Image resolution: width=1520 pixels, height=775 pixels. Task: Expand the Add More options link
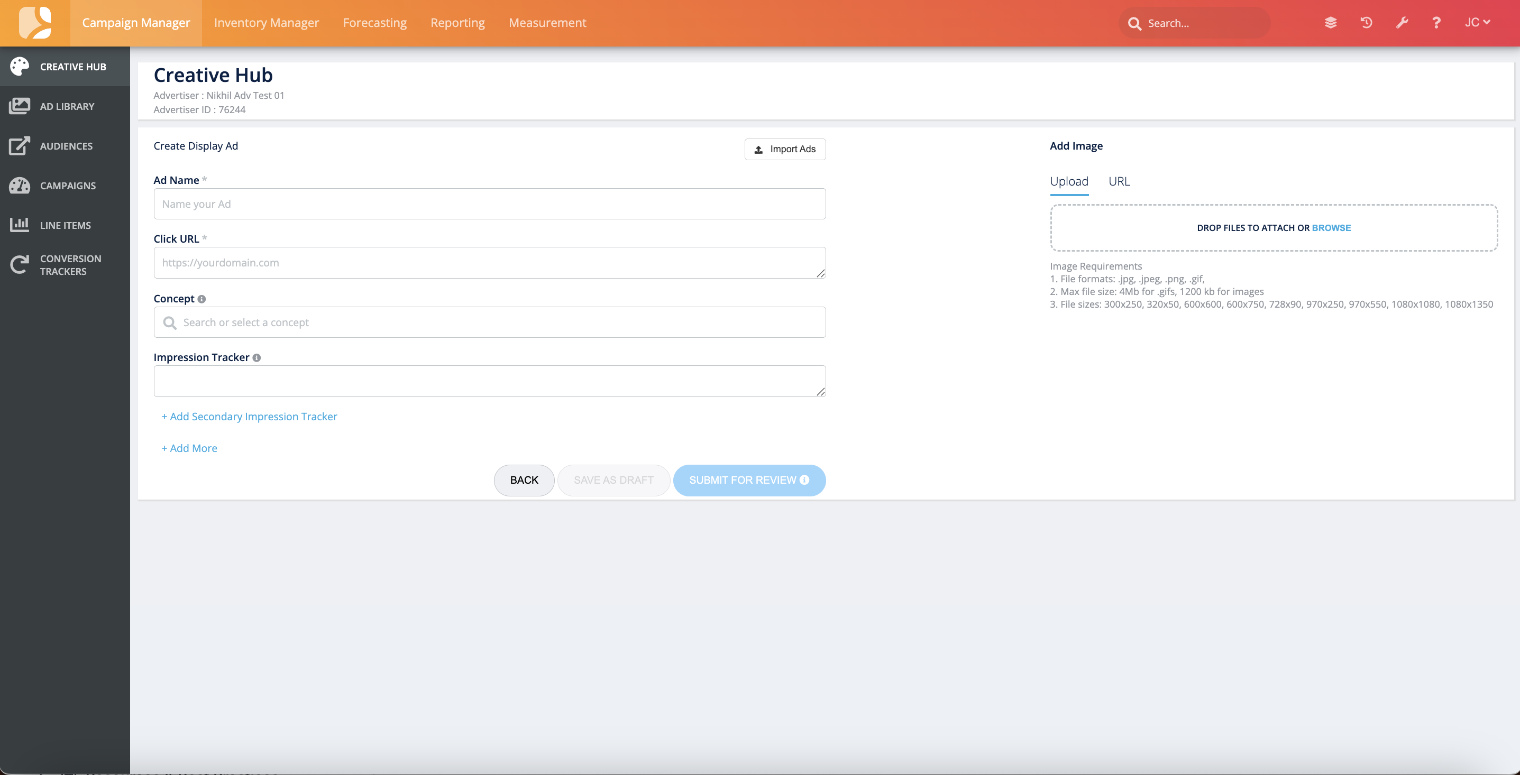click(189, 448)
